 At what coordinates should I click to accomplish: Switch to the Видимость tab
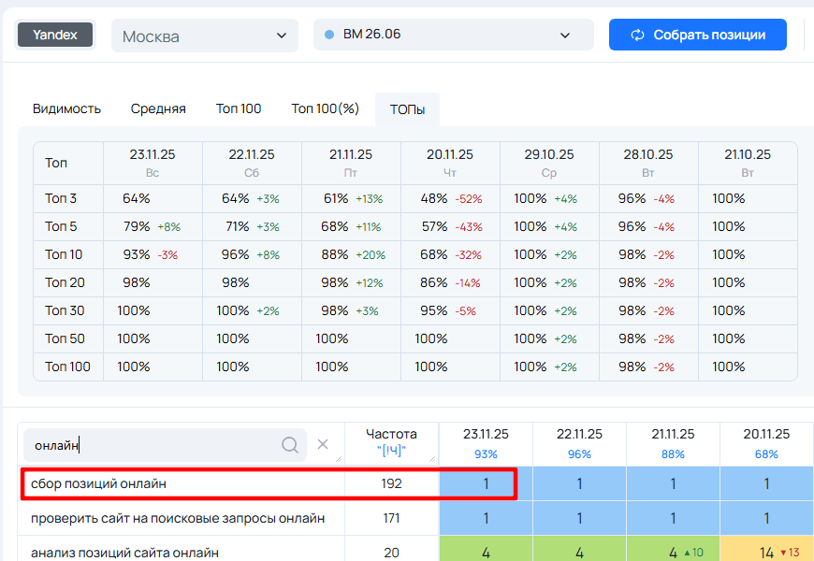pos(66,108)
